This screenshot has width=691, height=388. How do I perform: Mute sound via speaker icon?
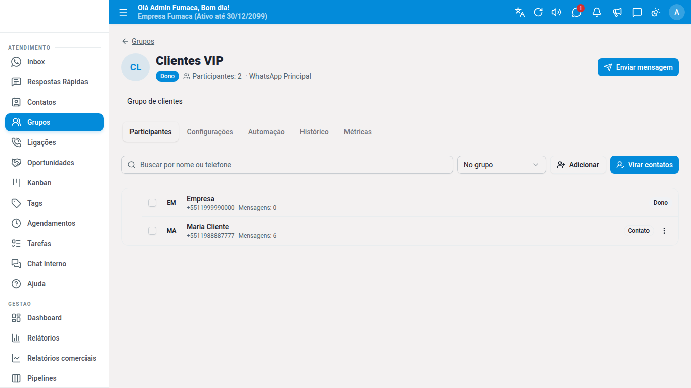(556, 12)
